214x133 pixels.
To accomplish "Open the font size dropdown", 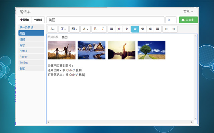I will [63, 29].
